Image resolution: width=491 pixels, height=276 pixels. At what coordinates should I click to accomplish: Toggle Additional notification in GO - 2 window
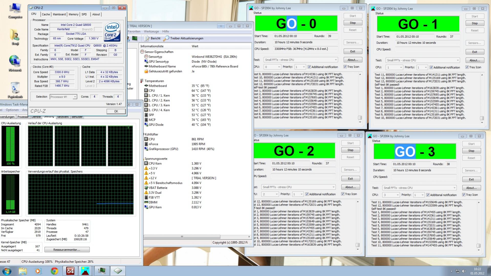[307, 194]
